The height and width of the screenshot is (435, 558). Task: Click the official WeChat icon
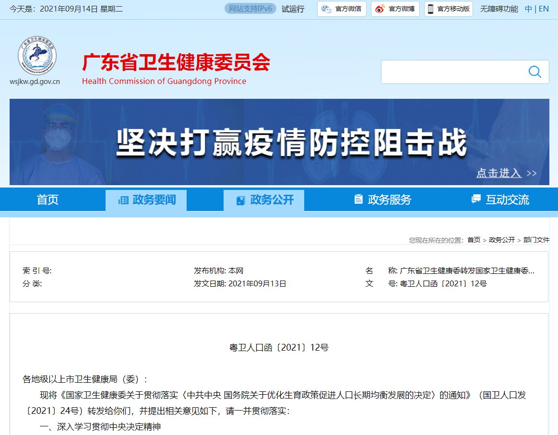[326, 9]
